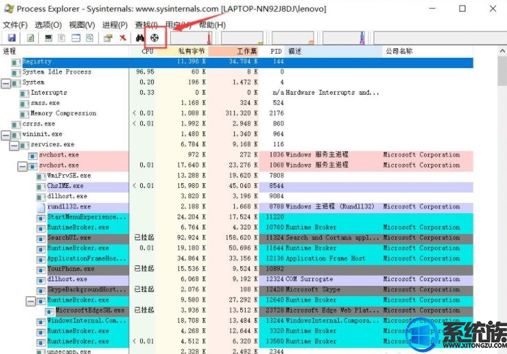Click the rundll32.exe blank document icon
Screen dimensions: 507x354
coord(41,208)
